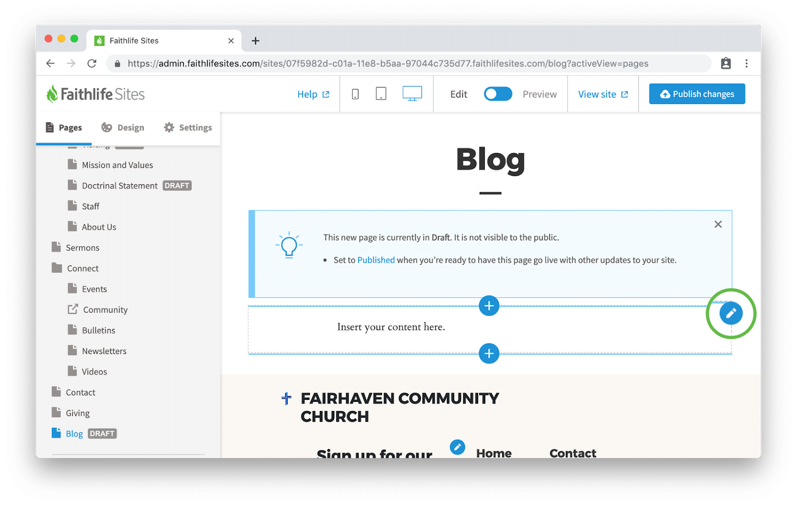Click the pencil edit icon for content block
Image resolution: width=797 pixels, height=506 pixels.
[731, 313]
